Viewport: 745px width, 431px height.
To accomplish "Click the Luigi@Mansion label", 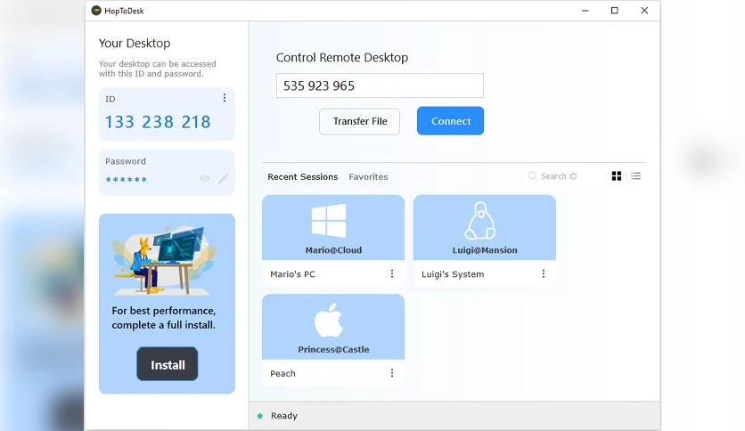I will click(x=485, y=250).
